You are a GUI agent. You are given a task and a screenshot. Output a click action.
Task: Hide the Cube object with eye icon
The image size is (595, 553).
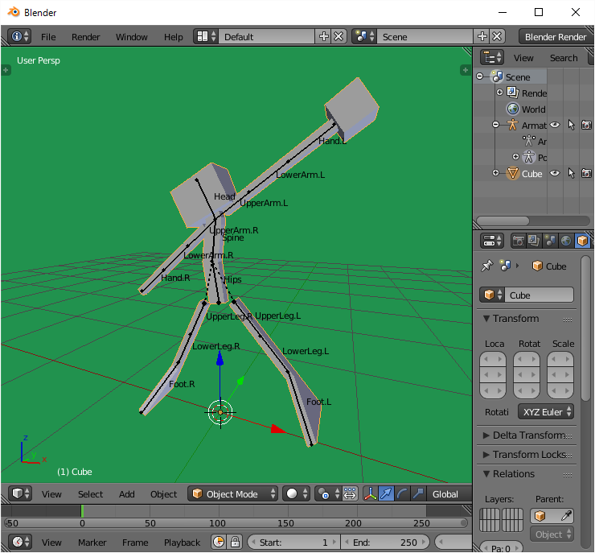[x=554, y=174]
